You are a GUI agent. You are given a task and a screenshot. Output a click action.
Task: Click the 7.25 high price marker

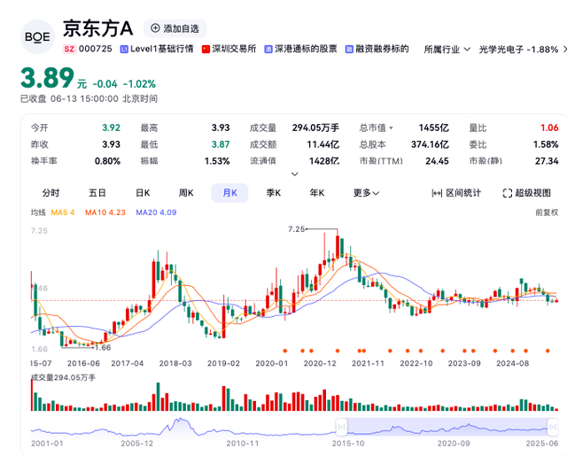click(297, 229)
